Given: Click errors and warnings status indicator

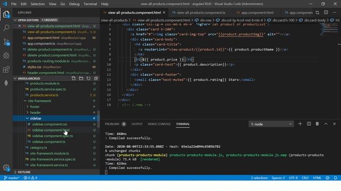Looking at the screenshot, I should [x=30, y=178].
